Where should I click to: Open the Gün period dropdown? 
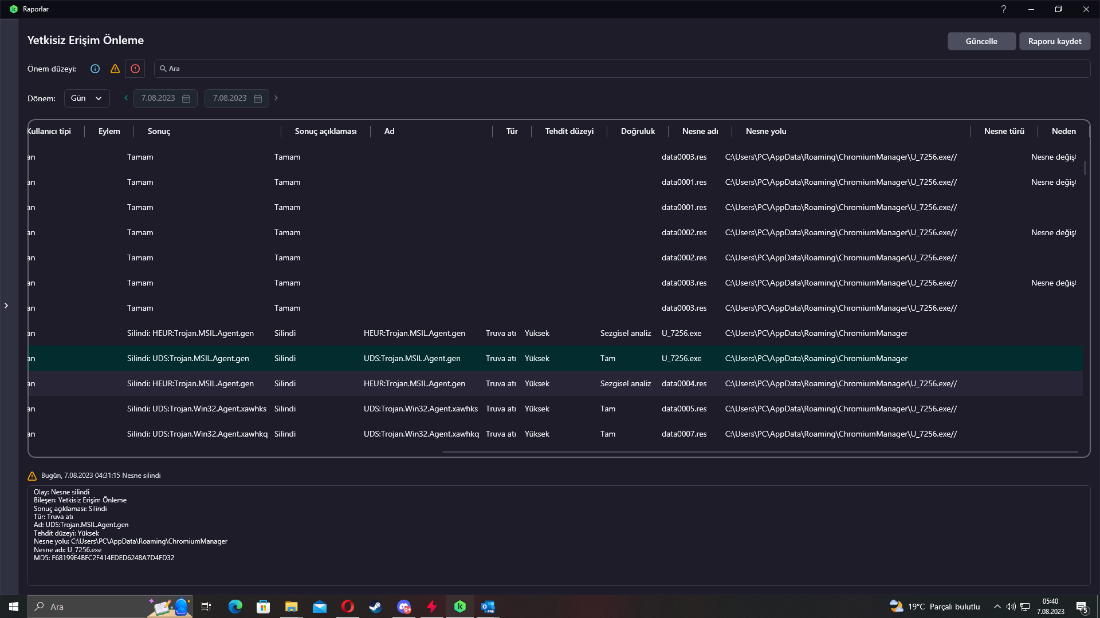coord(87,98)
